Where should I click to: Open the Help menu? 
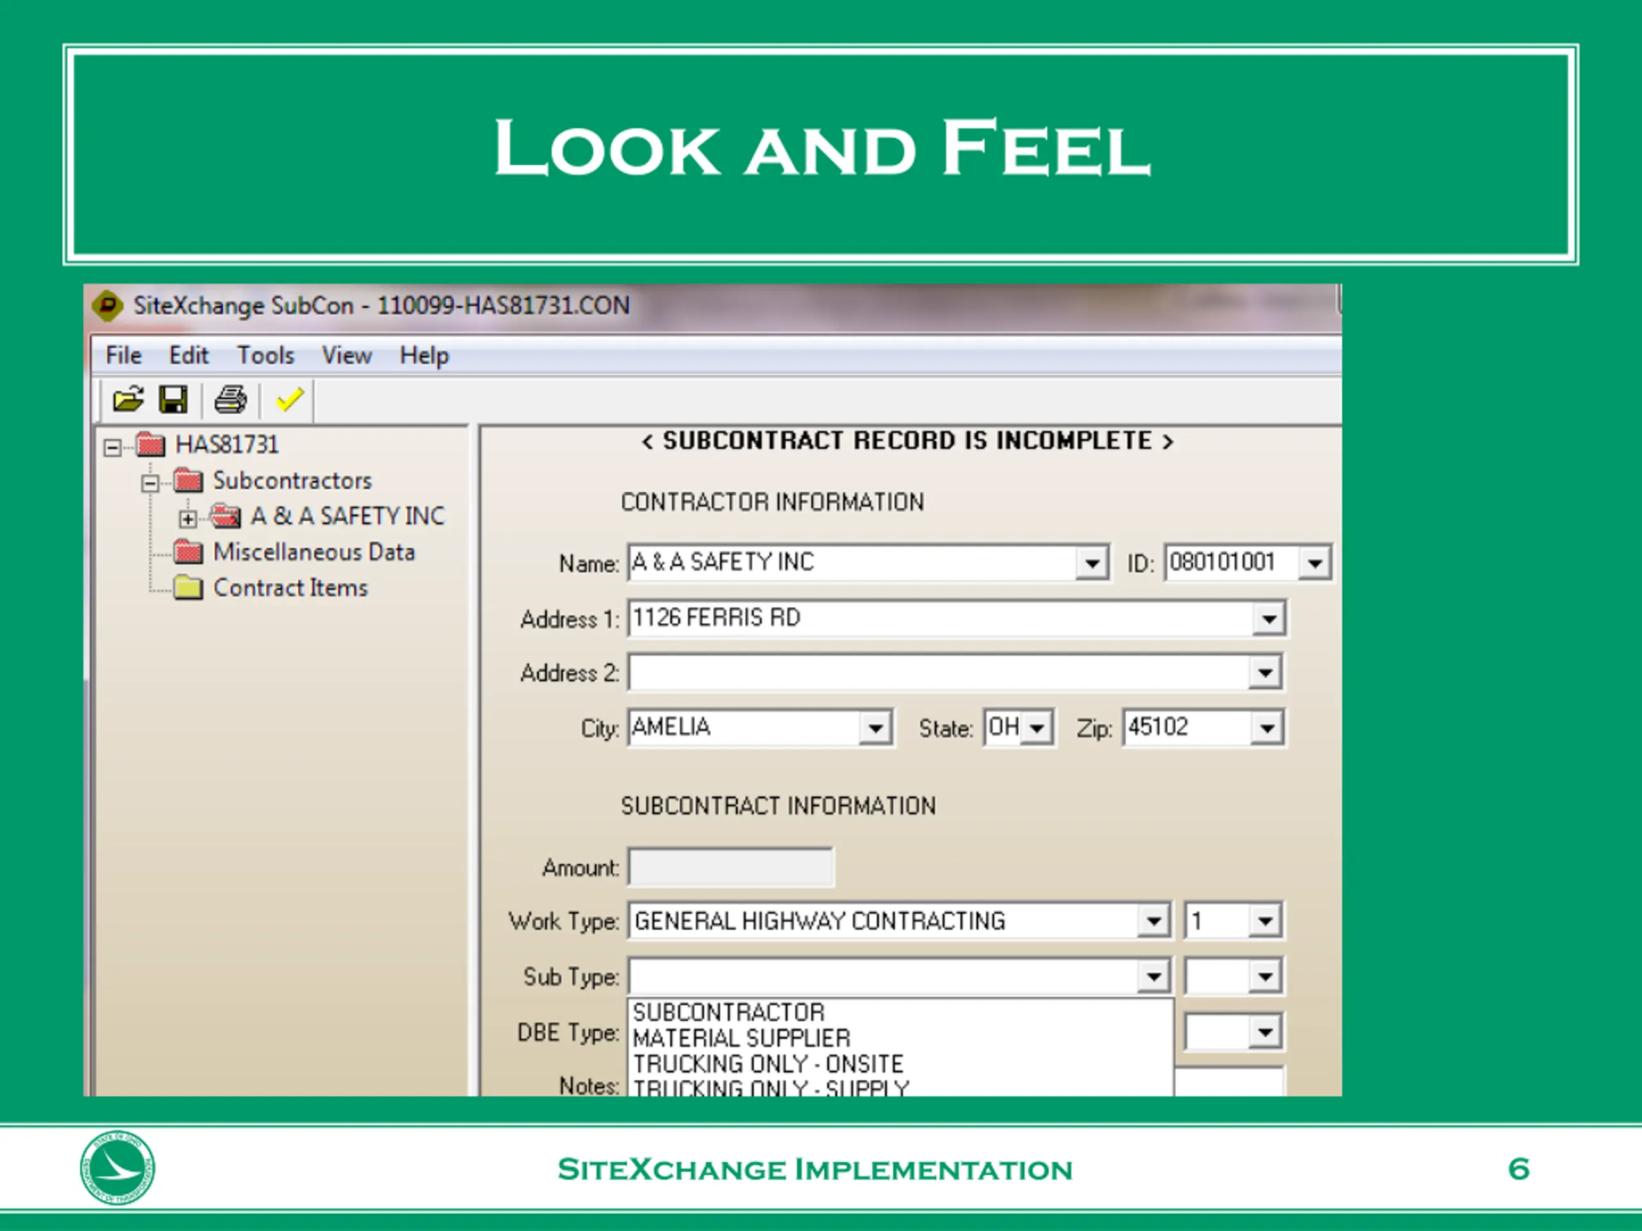424,355
